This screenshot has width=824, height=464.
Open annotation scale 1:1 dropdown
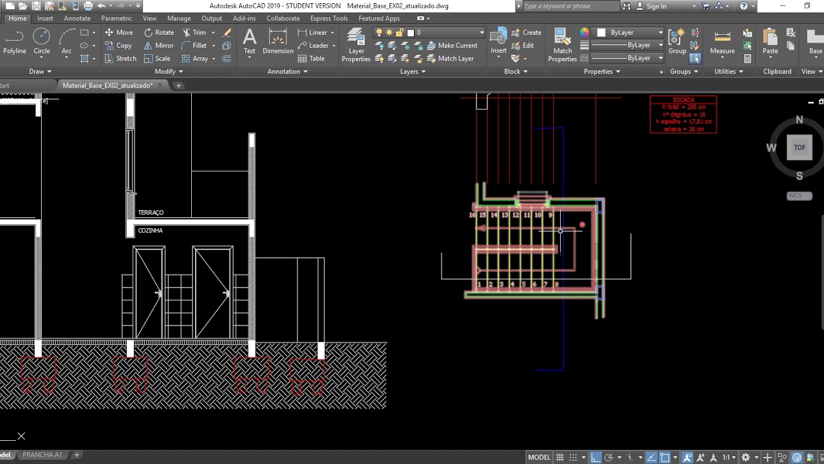729,458
